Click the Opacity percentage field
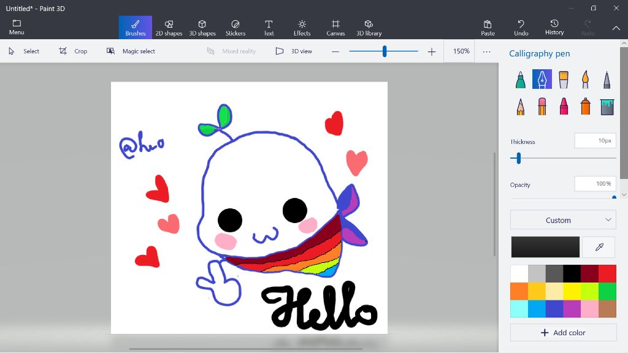This screenshot has width=628, height=353. pos(595,184)
